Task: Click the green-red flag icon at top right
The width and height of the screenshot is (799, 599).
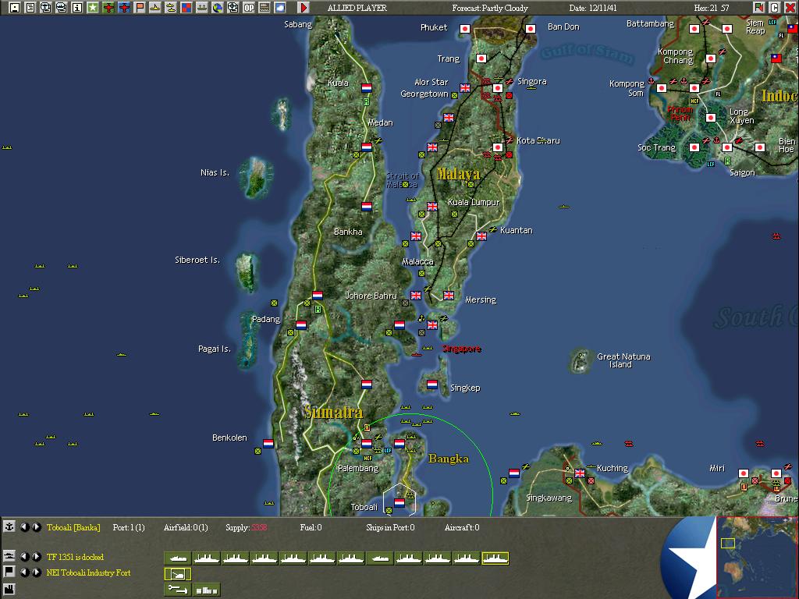Action: 758,7
